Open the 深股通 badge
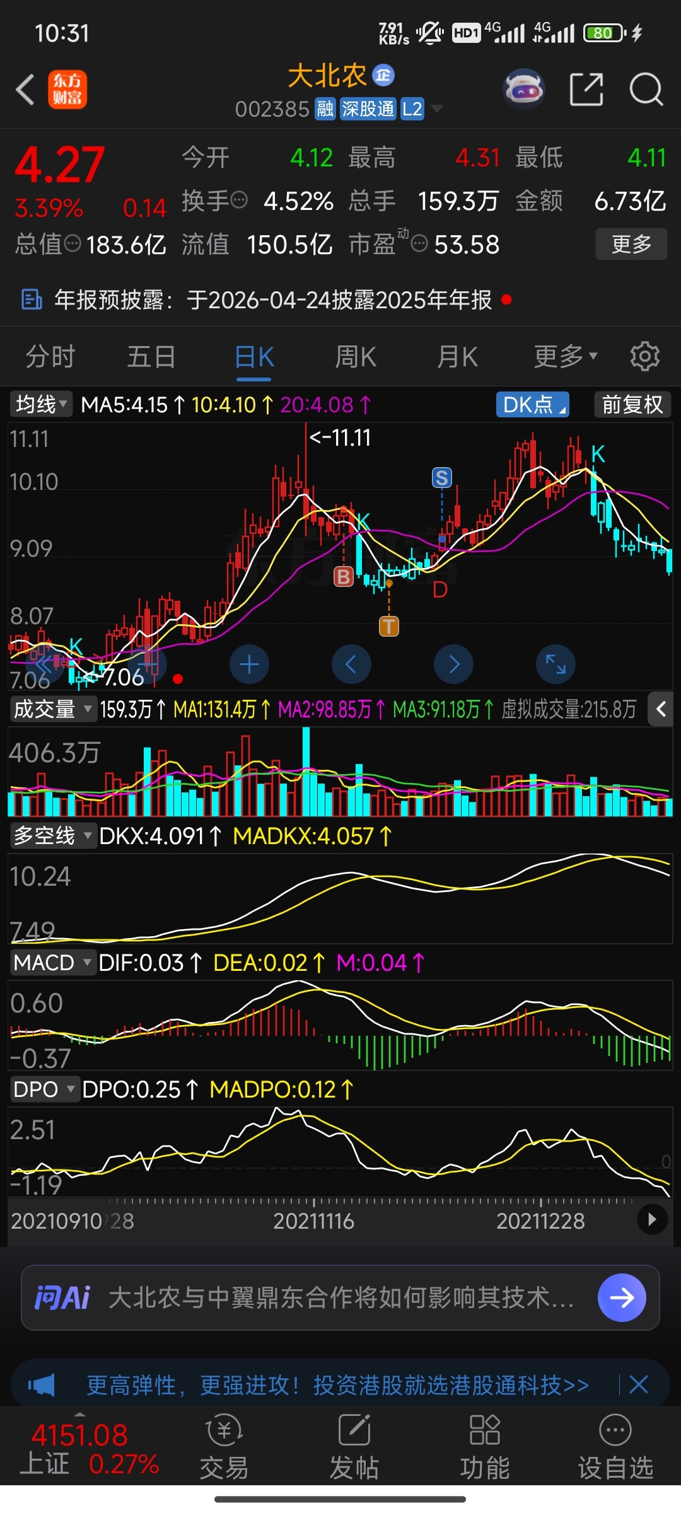Screen dimensions: 681x1513 368,109
